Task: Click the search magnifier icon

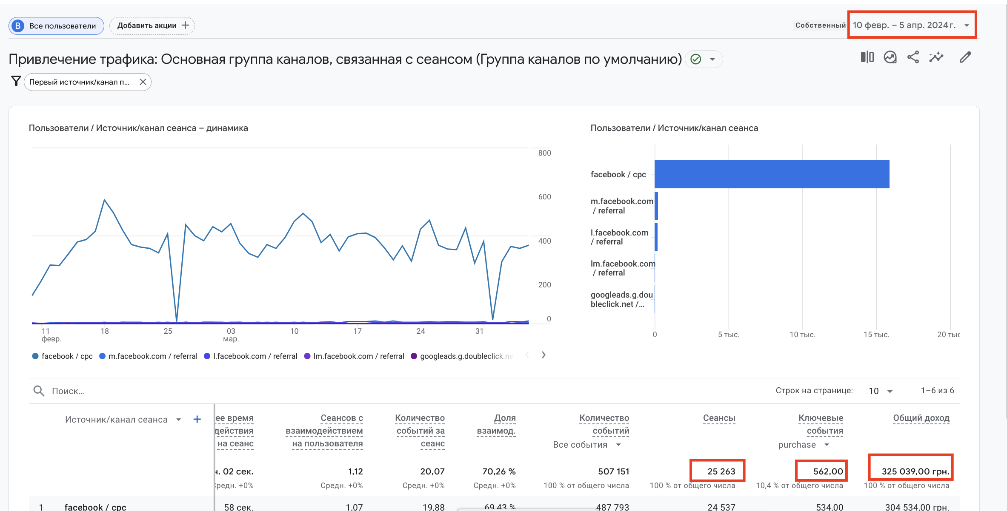Action: 39,391
